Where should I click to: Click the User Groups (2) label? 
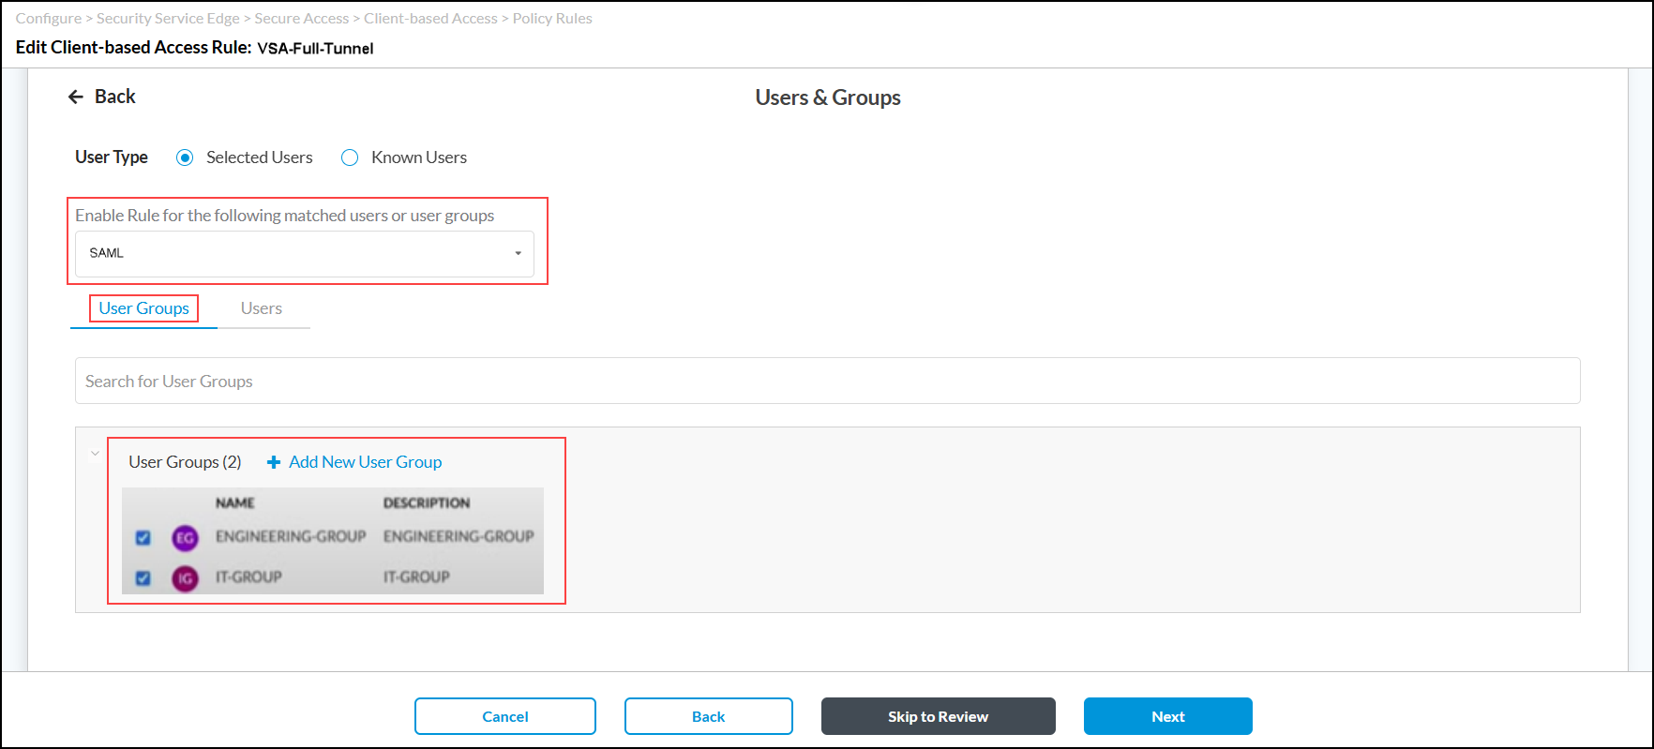(x=185, y=462)
